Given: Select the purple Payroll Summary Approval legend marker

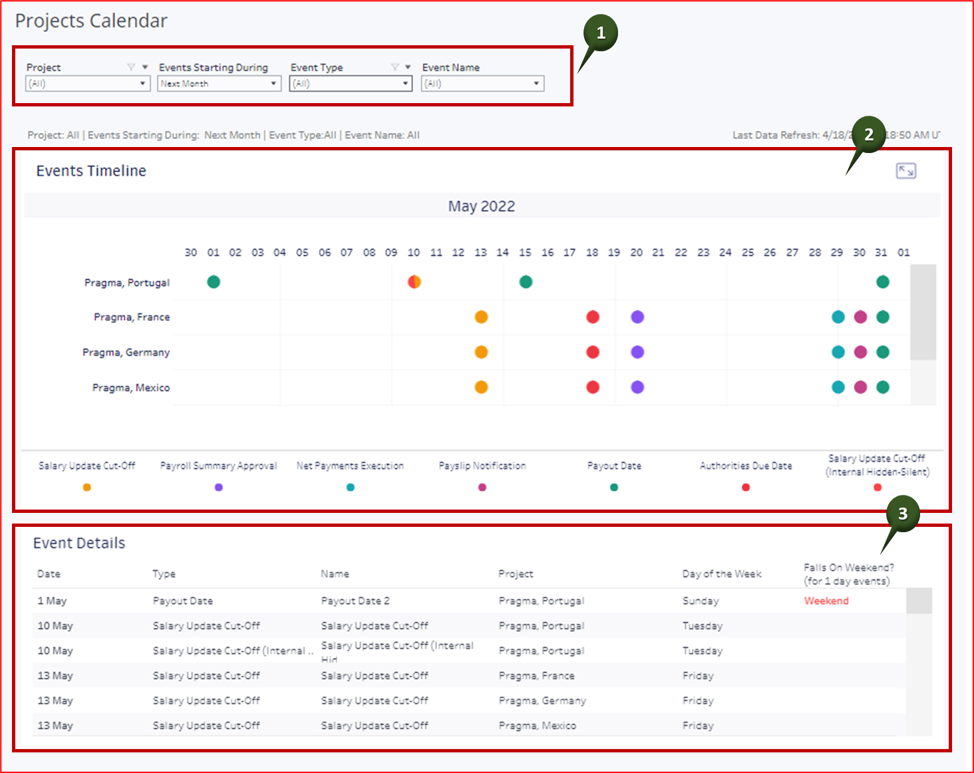Looking at the screenshot, I should point(218,487).
